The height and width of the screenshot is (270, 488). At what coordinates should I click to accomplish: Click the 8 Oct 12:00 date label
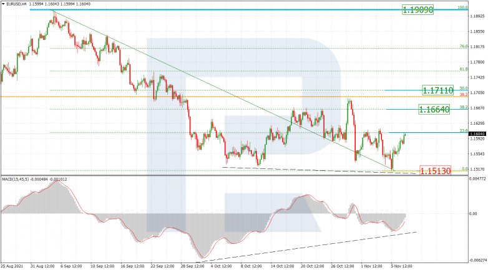pyautogui.click(x=251, y=266)
